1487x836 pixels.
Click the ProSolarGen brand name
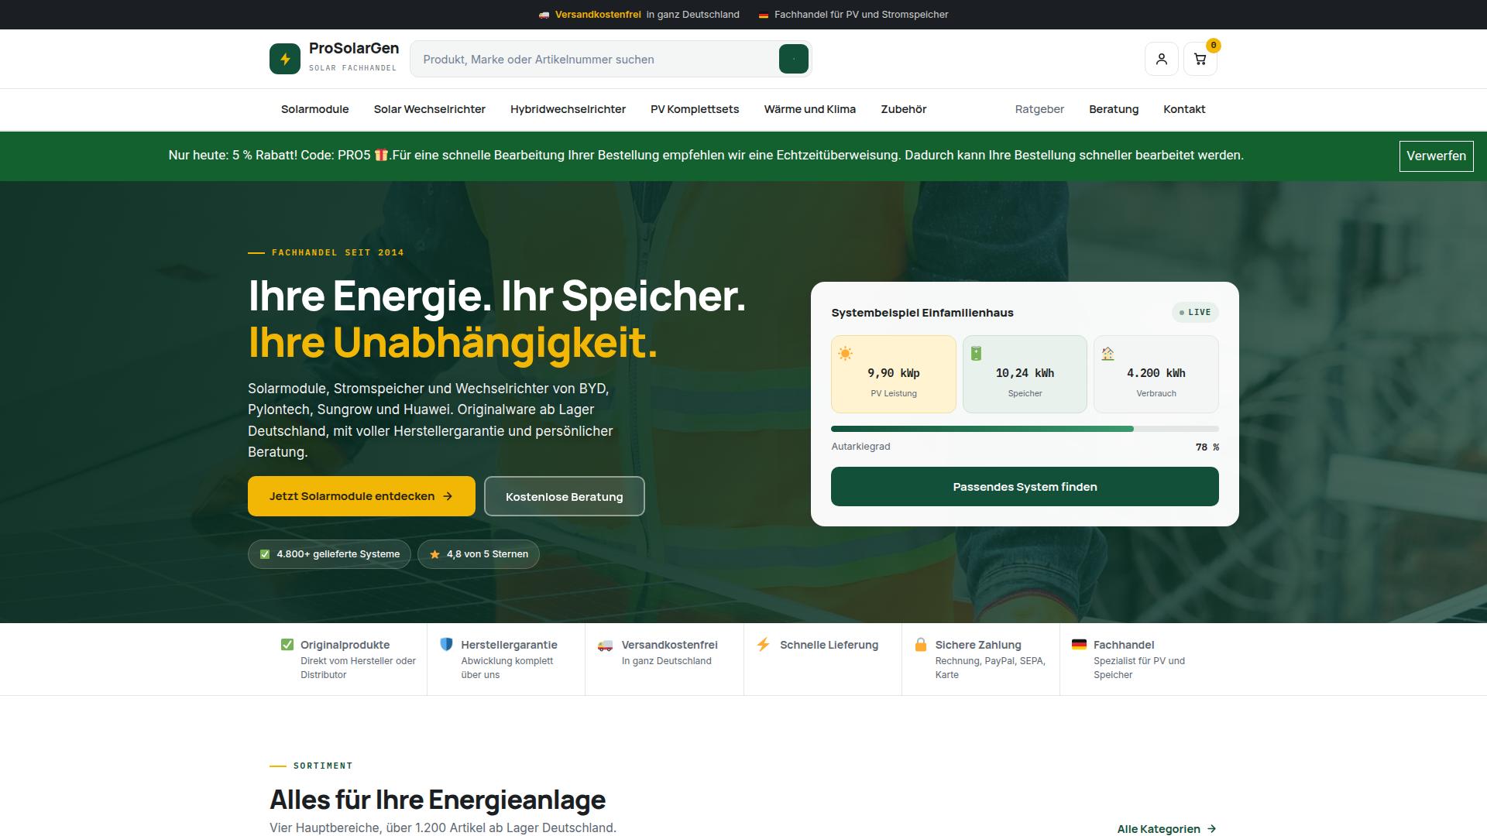[x=354, y=48]
